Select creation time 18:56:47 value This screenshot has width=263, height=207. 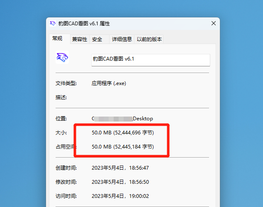[x=120, y=168]
